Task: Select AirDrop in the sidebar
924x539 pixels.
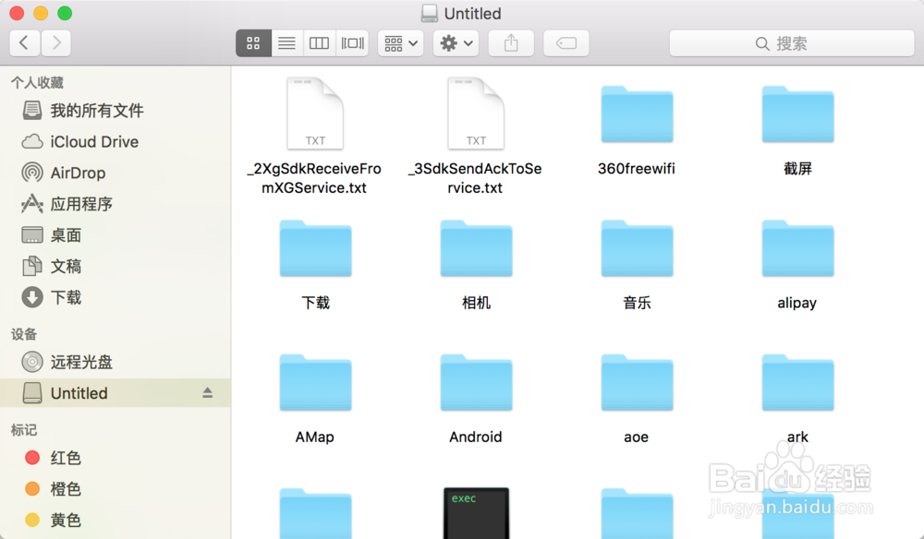Action: [x=115, y=173]
